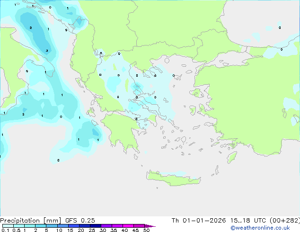Image resolution: width=300 pixels, height=232 pixels.
Task: Click the 'GFS 0.25' model label
Action: click(x=80, y=221)
